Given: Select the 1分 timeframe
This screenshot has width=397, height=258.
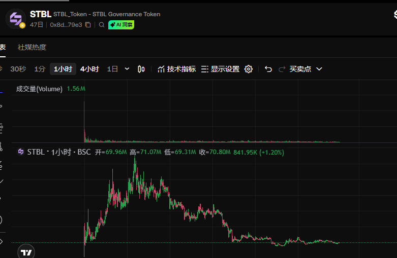Looking at the screenshot, I should 40,69.
